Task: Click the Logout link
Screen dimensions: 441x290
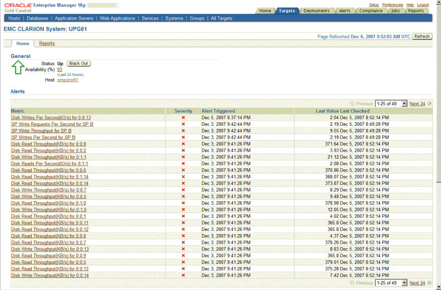Action: click(422, 5)
